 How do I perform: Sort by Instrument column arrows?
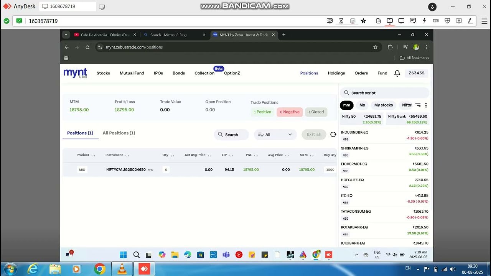(x=127, y=155)
